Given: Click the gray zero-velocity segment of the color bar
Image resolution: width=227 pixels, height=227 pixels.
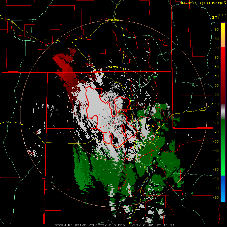Looking at the screenshot, I should click(x=223, y=112).
